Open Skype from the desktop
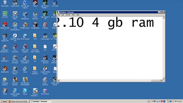183x103 pixels. click(x=25, y=92)
